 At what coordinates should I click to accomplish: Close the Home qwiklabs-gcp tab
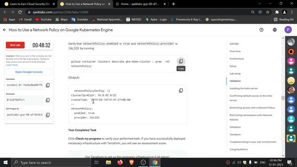coord(165,4)
